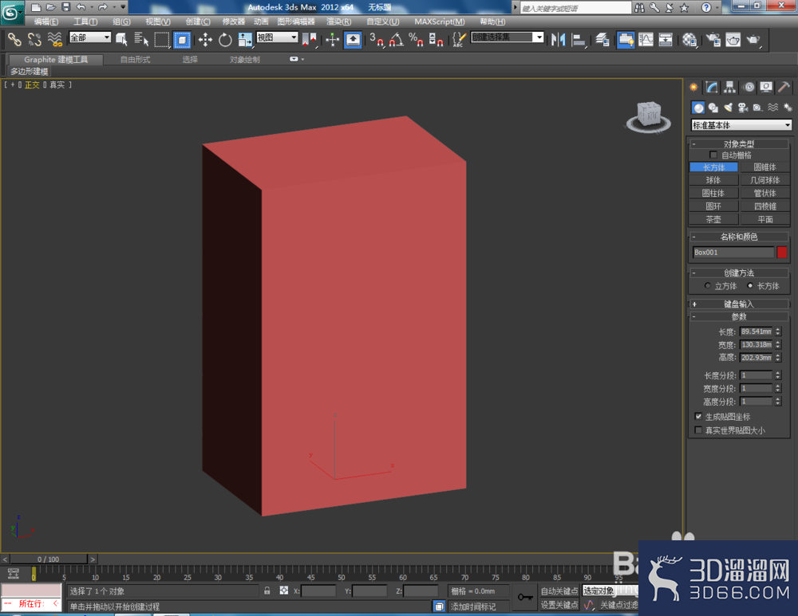Select the Link tool in toolbar

pyautogui.click(x=14, y=40)
